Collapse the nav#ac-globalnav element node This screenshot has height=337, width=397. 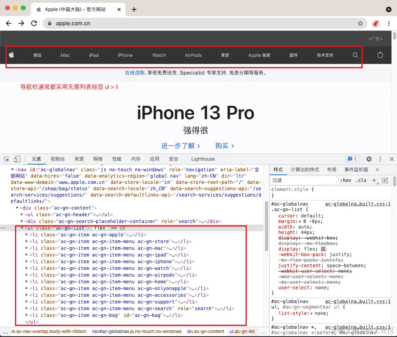(12, 170)
